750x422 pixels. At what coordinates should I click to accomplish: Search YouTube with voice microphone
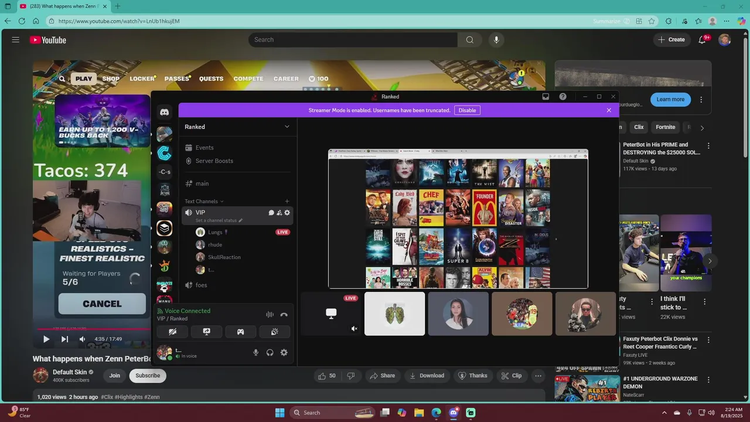(x=496, y=40)
